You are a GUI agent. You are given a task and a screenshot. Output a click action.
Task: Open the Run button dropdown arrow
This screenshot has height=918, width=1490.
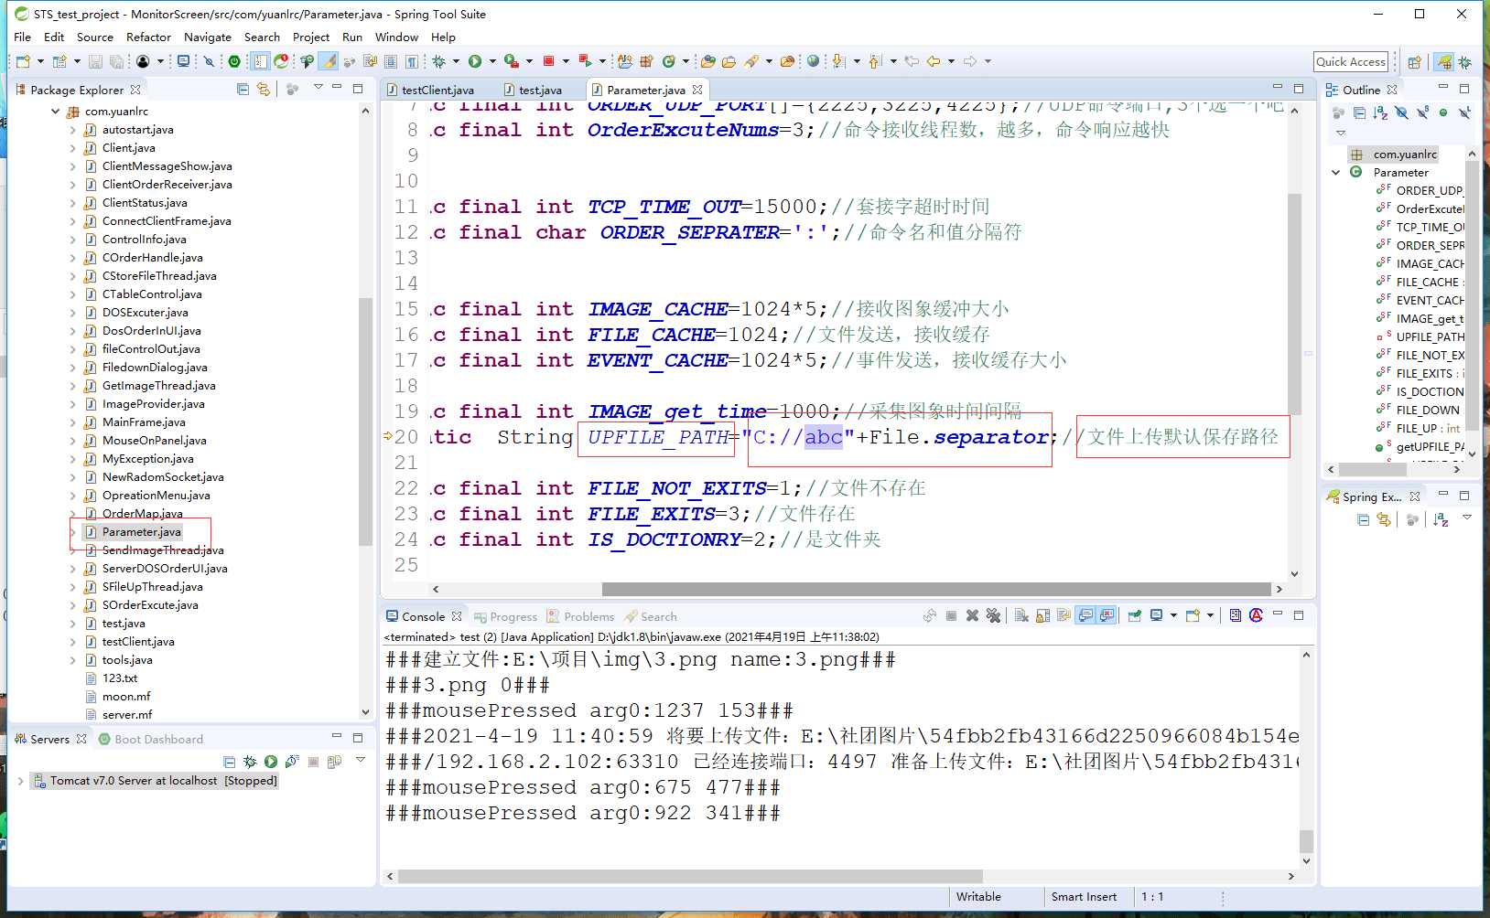click(x=492, y=61)
